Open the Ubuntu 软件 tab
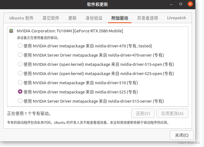 (x=21, y=18)
